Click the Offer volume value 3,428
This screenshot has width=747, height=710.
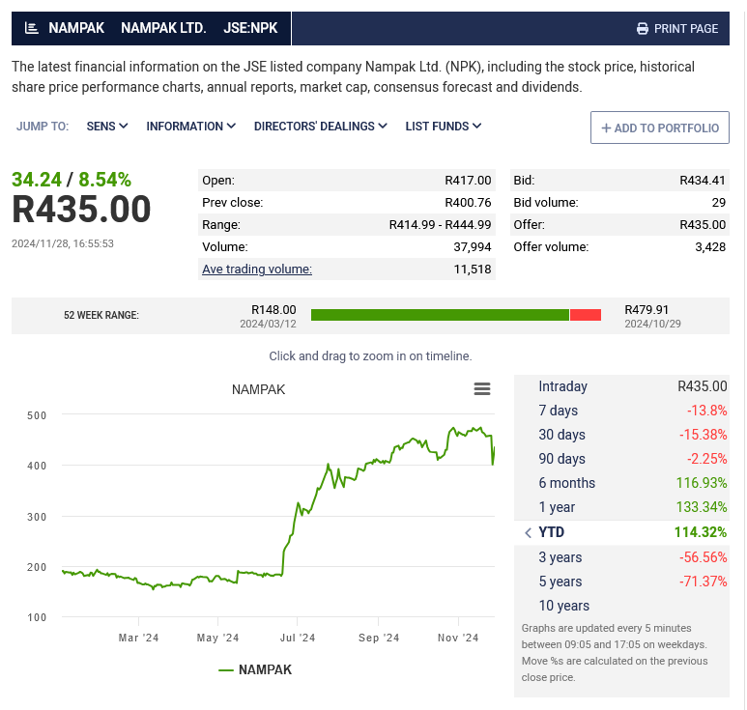[710, 247]
